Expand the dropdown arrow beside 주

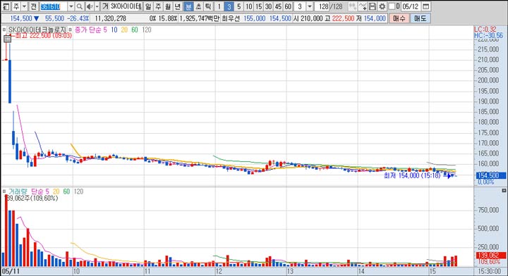[24, 6]
